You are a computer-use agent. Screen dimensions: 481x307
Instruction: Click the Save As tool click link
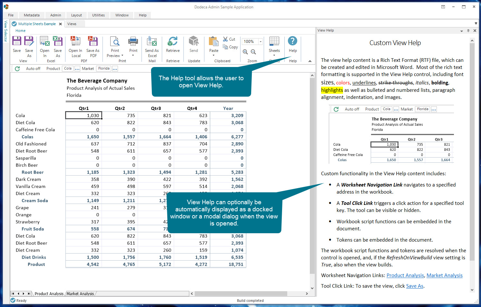click(x=415, y=286)
